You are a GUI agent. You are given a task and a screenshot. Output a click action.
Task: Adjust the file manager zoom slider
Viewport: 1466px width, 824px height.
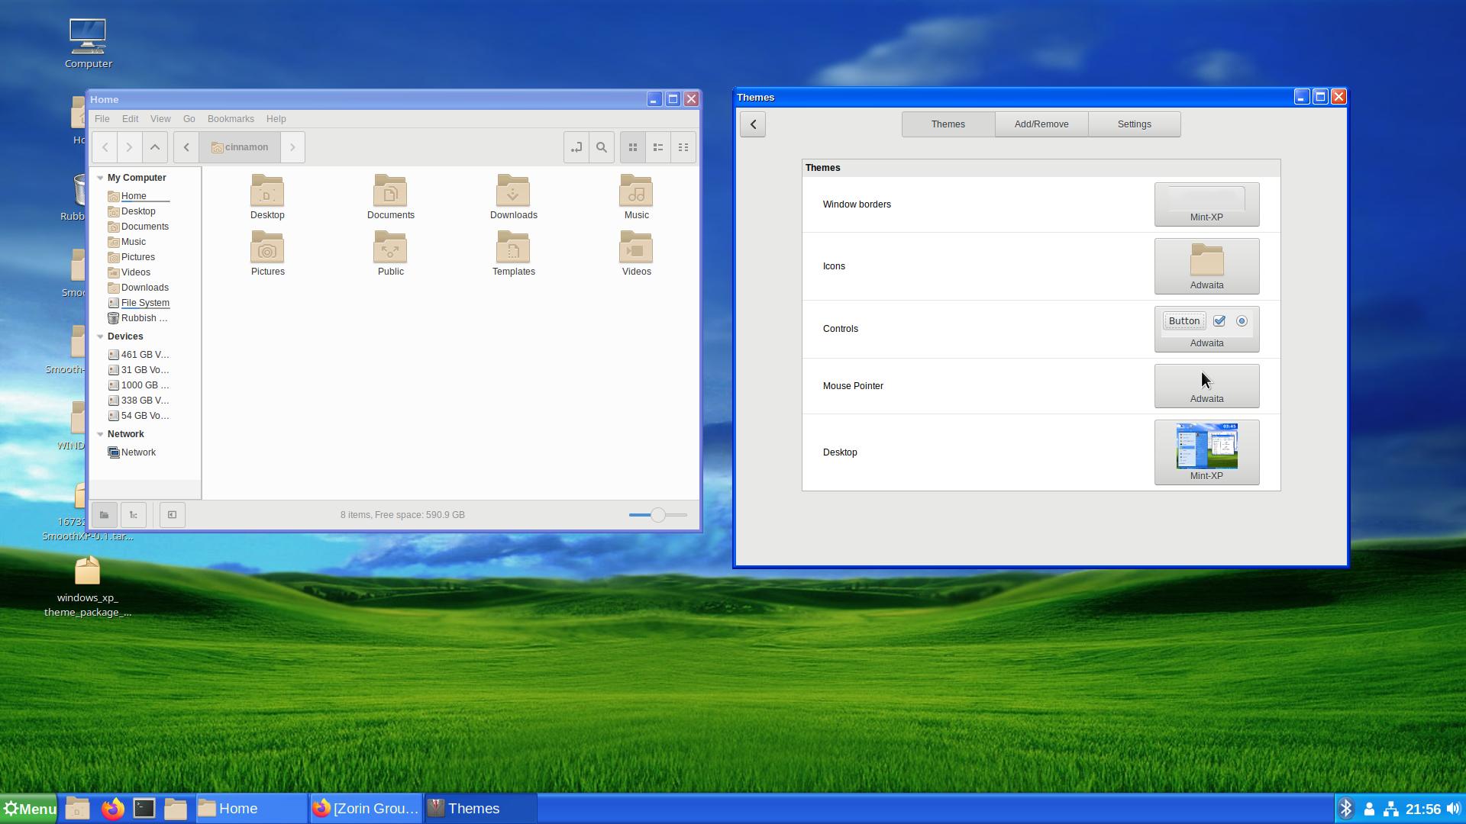click(658, 515)
